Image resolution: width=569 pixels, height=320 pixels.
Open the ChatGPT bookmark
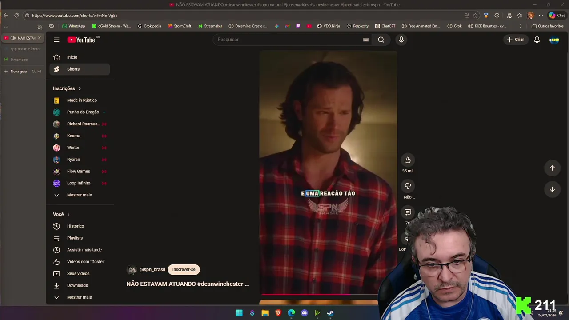coord(385,26)
